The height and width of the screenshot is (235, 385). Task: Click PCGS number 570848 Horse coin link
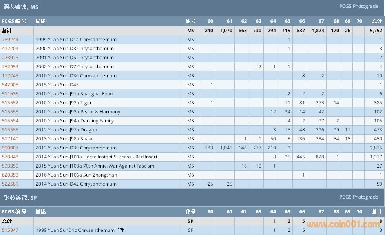10,157
